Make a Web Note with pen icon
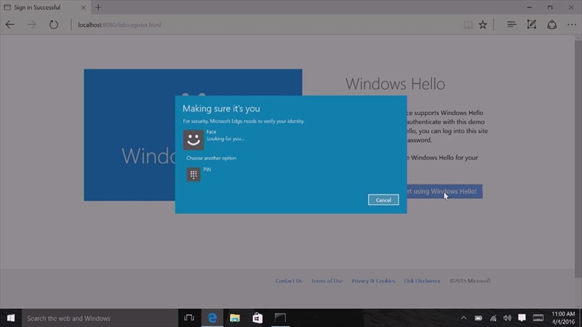This screenshot has width=582, height=327. tap(532, 25)
